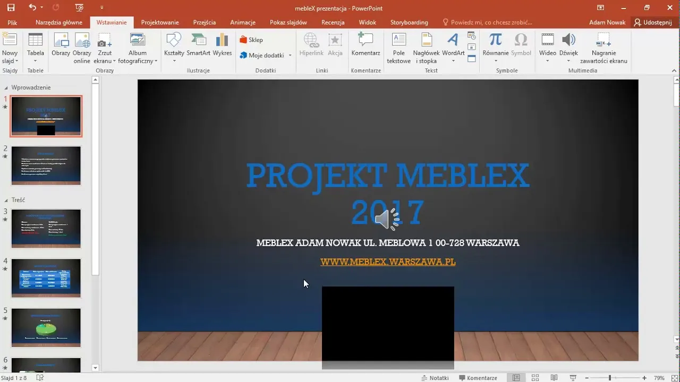Viewport: 680px width, 382px height.
Task: Toggle the Notatki pane
Action: (436, 377)
